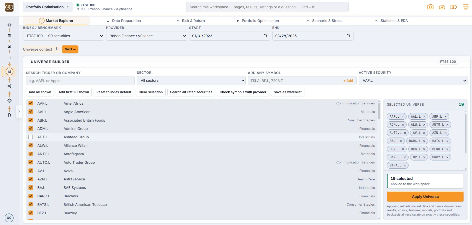Screen dimensions: 472x225
Task: Switch to the Portfolio Optimisation tab
Action: (x=258, y=21)
